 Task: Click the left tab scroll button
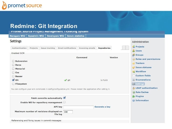pyautogui.click(x=124, y=48)
